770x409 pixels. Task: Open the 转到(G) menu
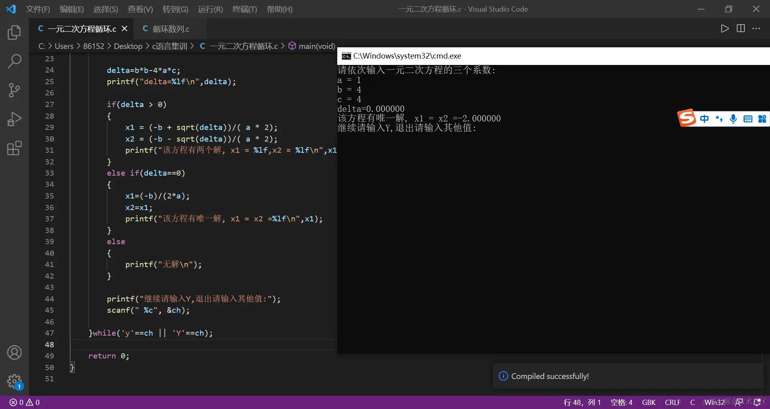(175, 9)
